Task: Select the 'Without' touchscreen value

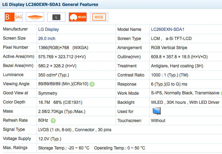Action: [158, 121]
